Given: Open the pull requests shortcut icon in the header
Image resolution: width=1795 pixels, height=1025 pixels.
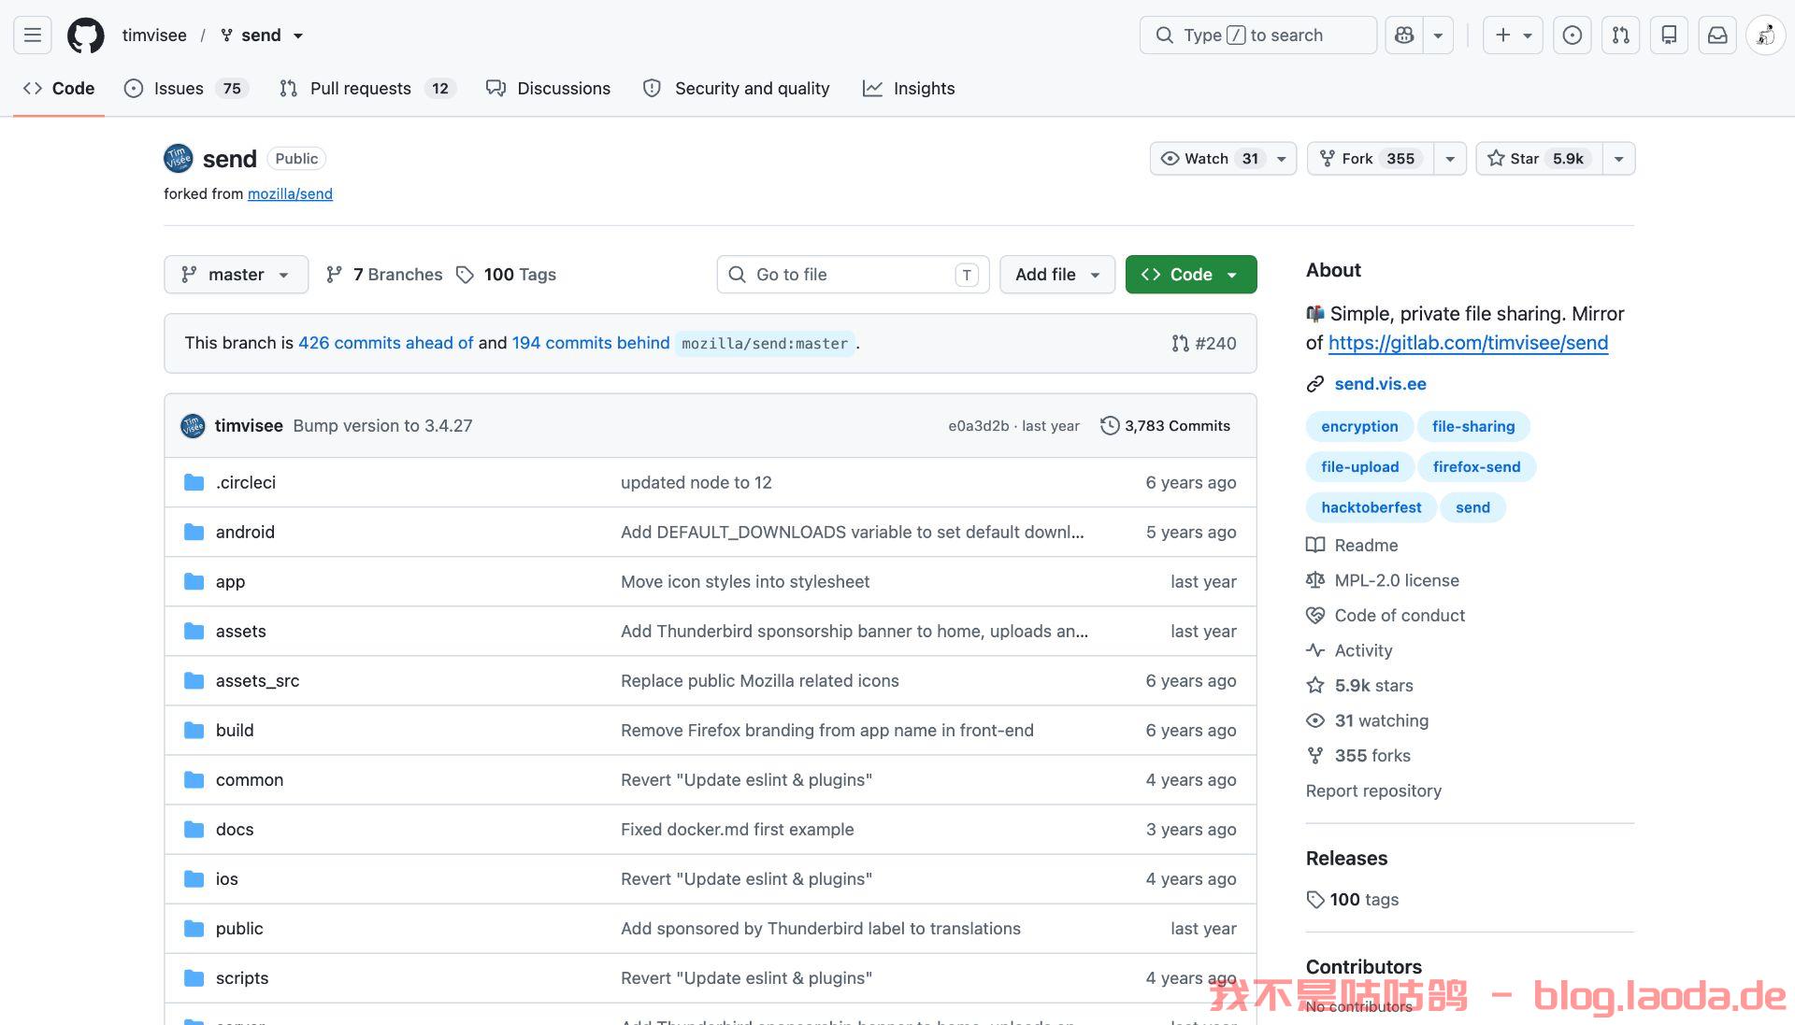Looking at the screenshot, I should 1621,36.
